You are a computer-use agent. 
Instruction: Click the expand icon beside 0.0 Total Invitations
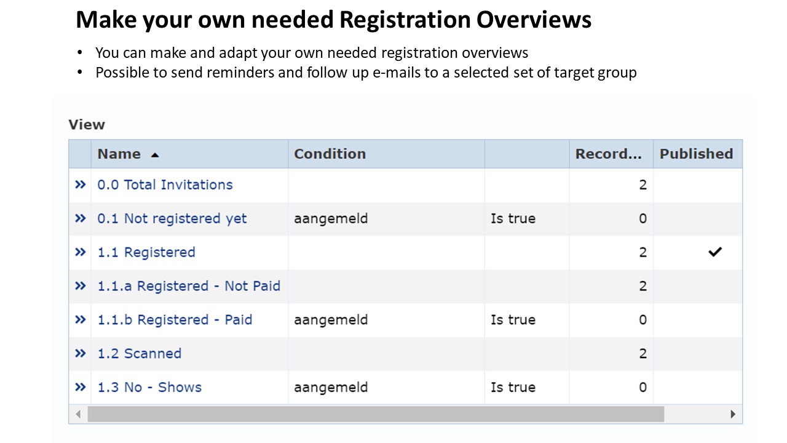pyautogui.click(x=81, y=184)
